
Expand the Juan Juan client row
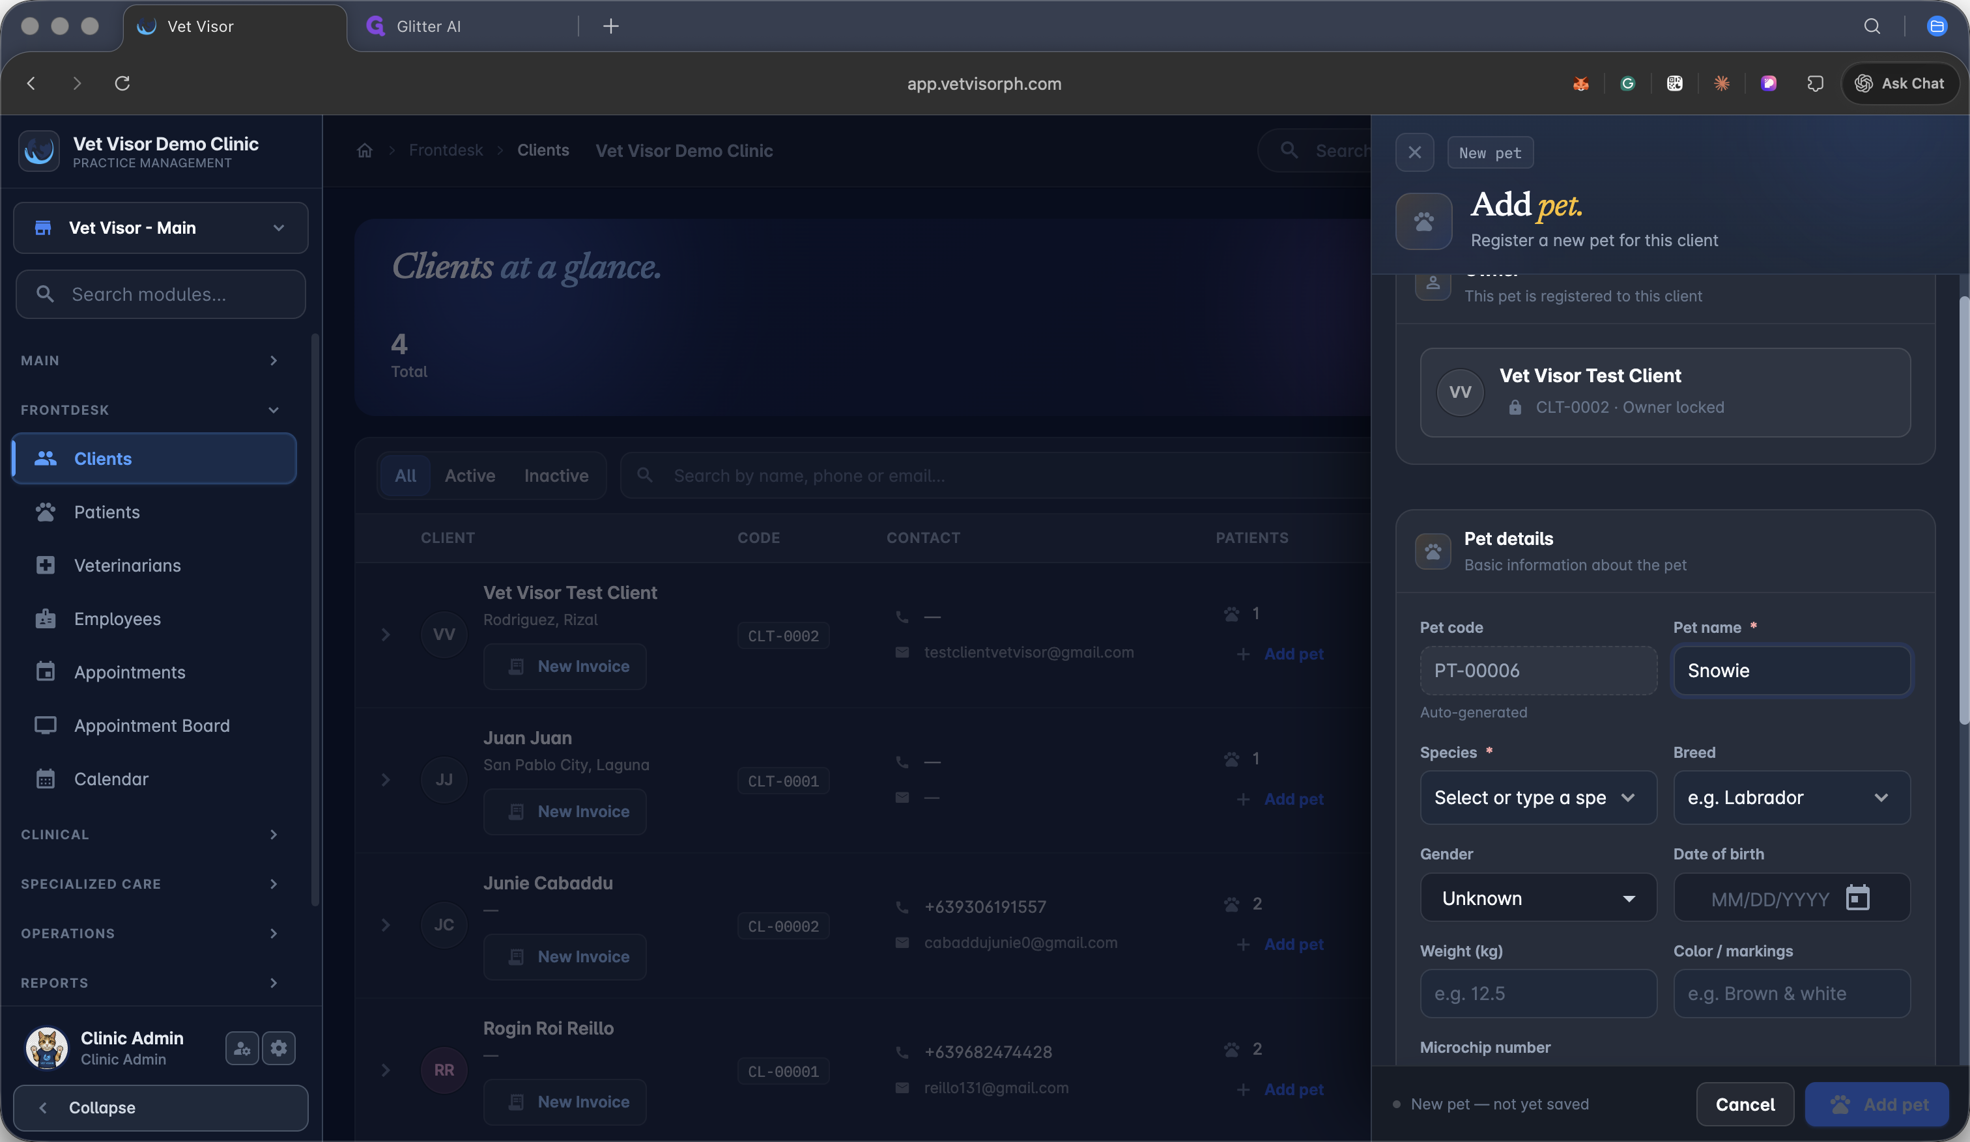coord(386,779)
